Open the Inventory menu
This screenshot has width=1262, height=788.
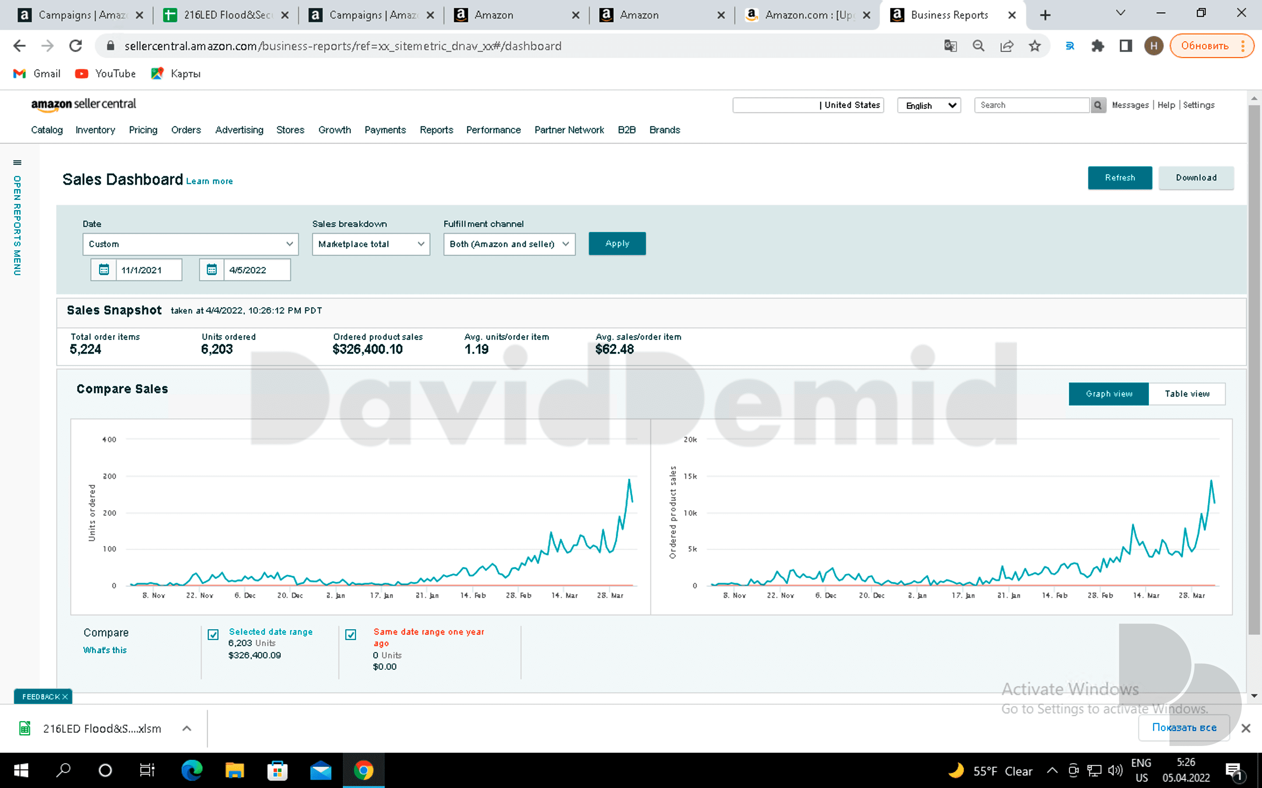pos(95,130)
